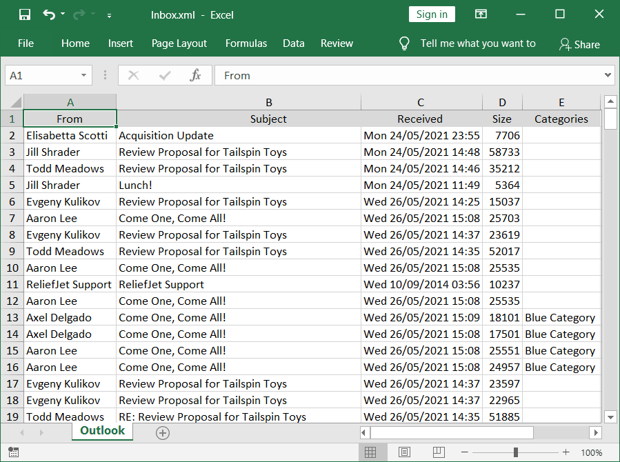This screenshot has width=620, height=462.
Task: Expand the Name Box dropdown arrow
Action: (84, 75)
